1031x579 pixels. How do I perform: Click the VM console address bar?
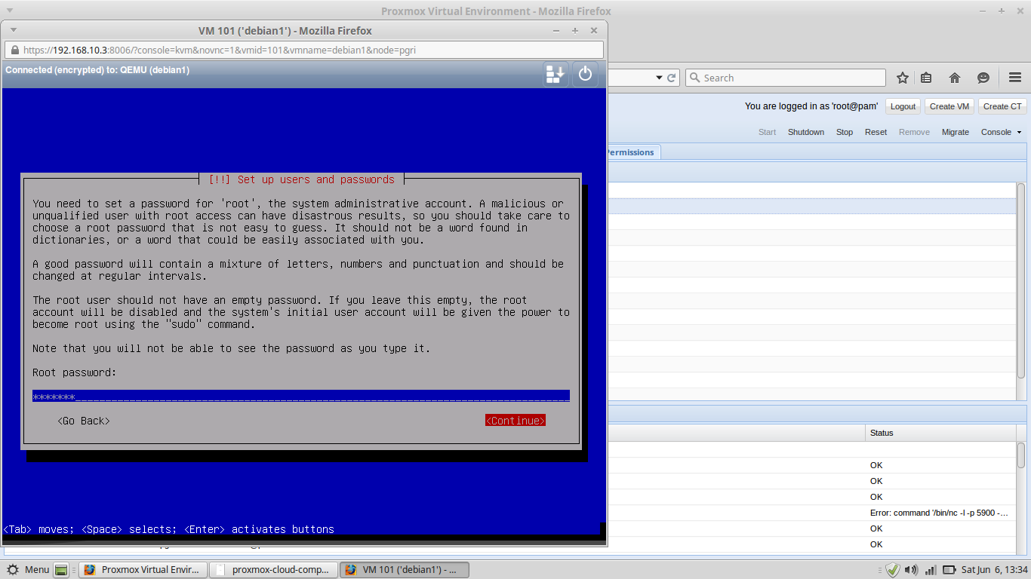(x=303, y=50)
